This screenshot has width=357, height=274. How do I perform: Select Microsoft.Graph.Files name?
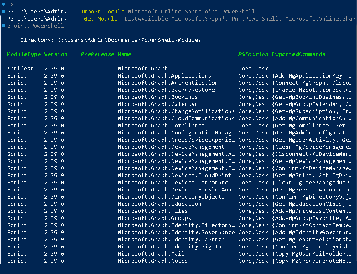point(153,211)
